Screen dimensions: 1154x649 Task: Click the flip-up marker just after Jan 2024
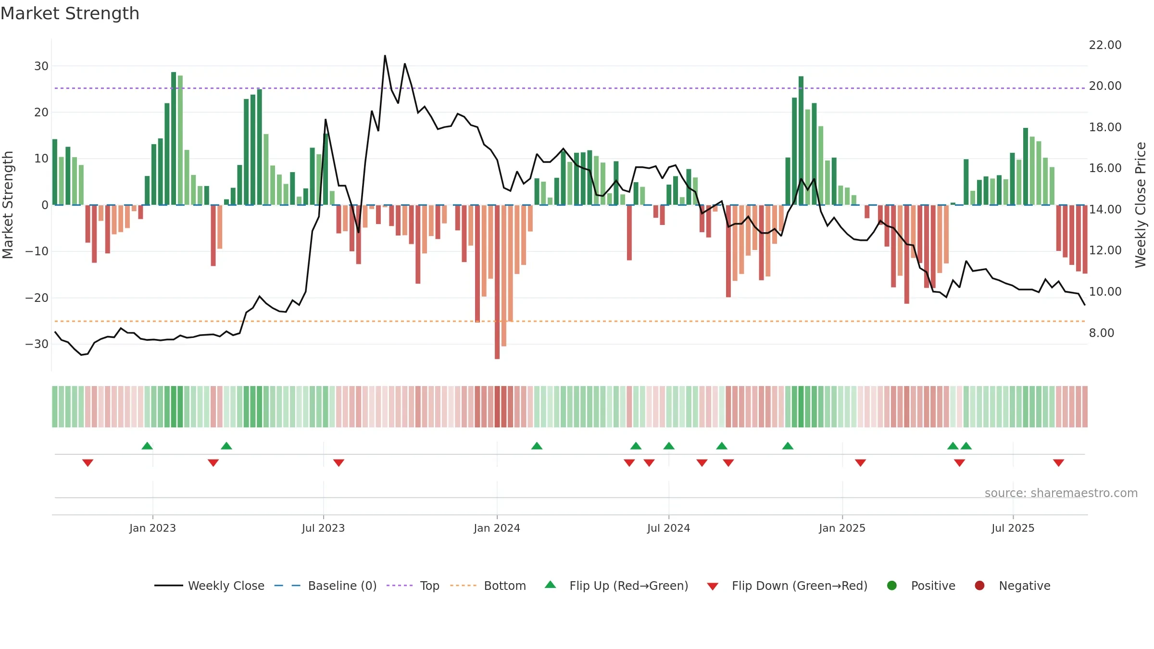tap(537, 446)
